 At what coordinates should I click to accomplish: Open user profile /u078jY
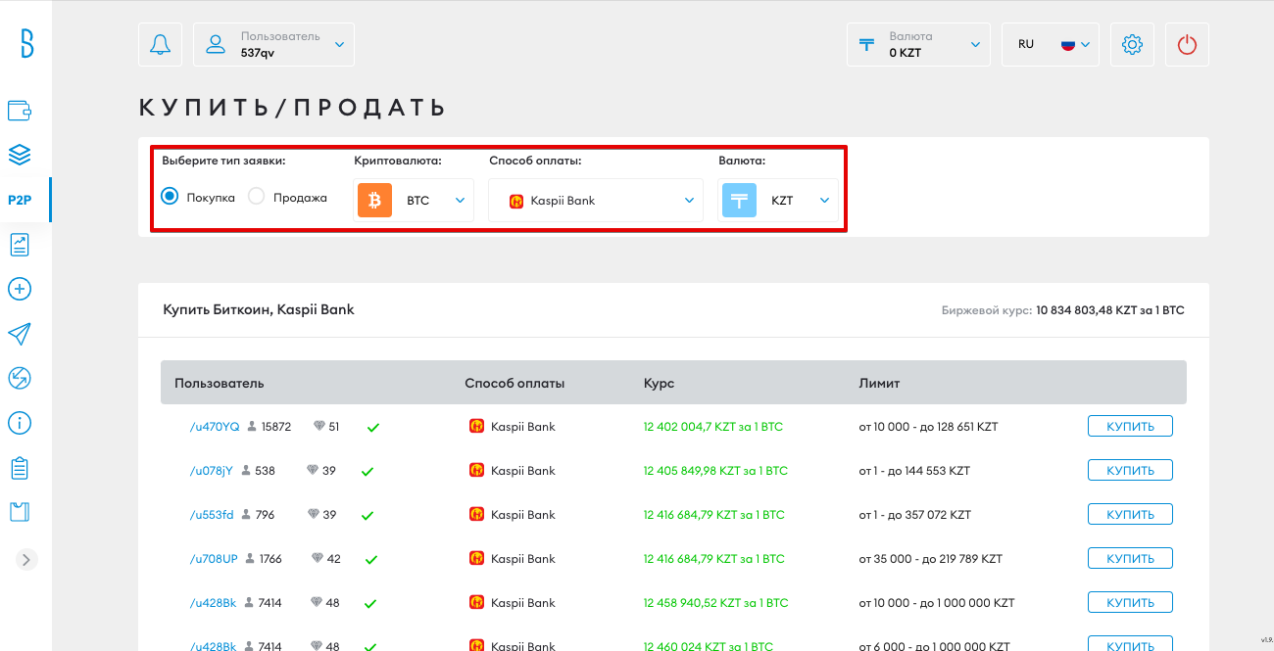(212, 471)
